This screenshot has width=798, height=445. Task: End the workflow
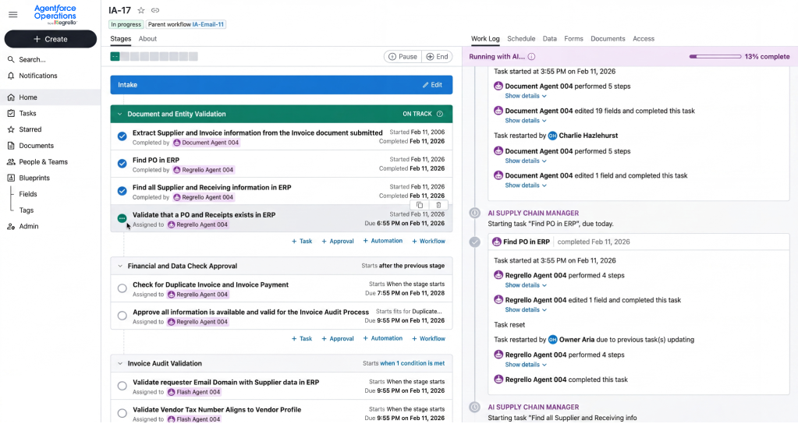point(437,56)
